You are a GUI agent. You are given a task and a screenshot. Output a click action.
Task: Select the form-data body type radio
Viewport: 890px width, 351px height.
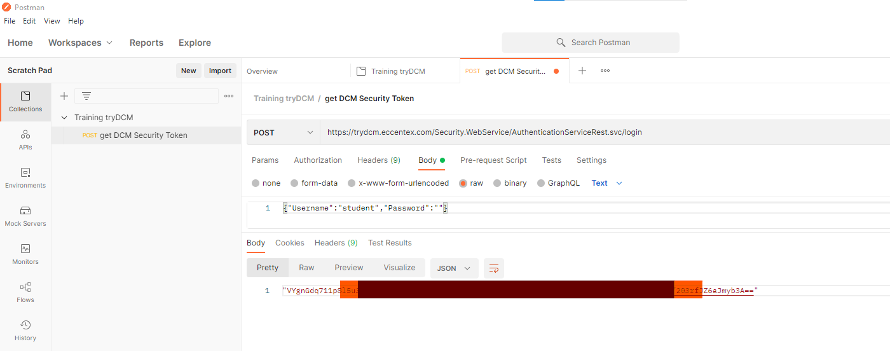(x=294, y=183)
